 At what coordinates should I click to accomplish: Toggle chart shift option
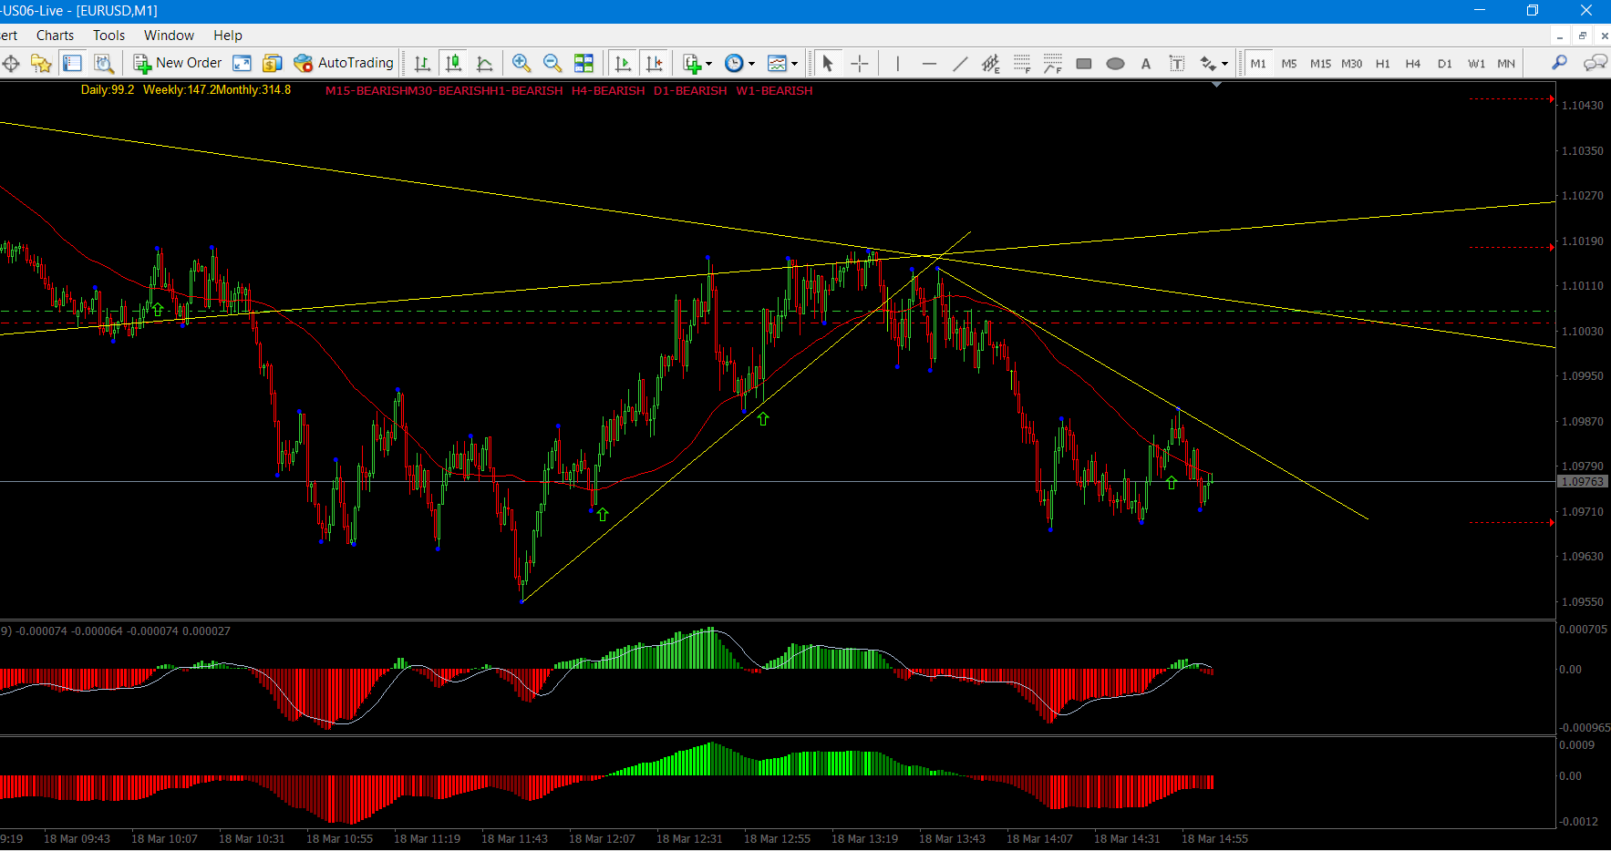[654, 63]
